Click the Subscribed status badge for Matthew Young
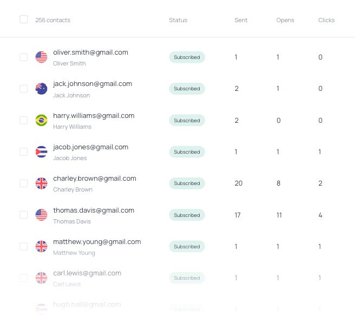Screen dimensions: 355x316 pos(187,247)
